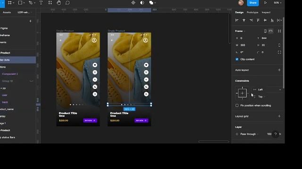The height and width of the screenshot is (169, 302).
Task: Open the shape tools dropdown arrow
Action: [x=24, y=3]
